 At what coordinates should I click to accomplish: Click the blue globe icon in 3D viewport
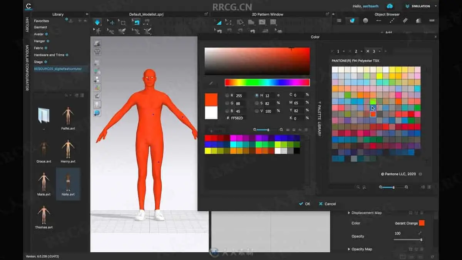pyautogui.click(x=97, y=113)
